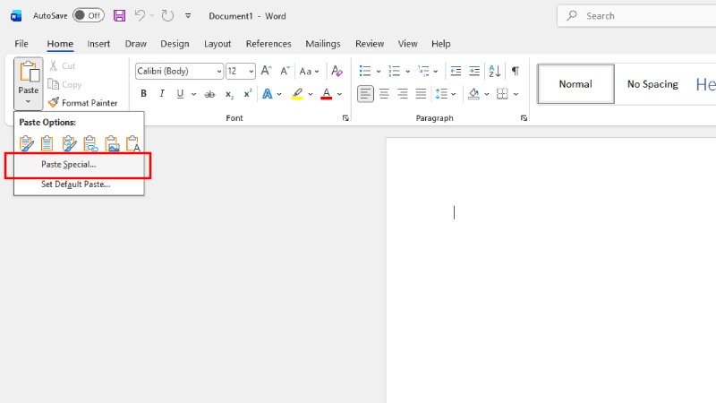
Task: Expand the bullets list dropdown arrow
Action: click(x=379, y=72)
